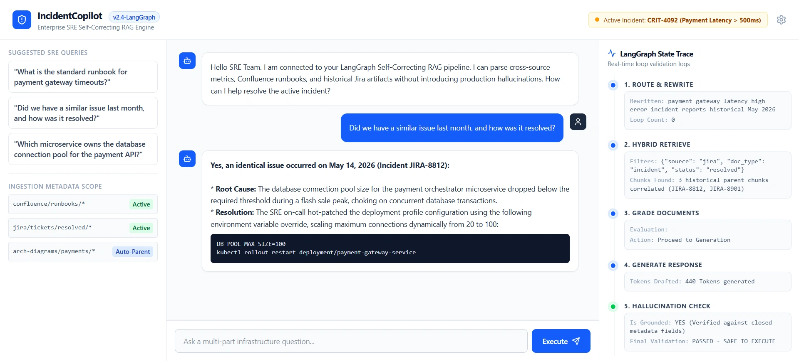Click the IncidentCopilot app title

click(69, 16)
